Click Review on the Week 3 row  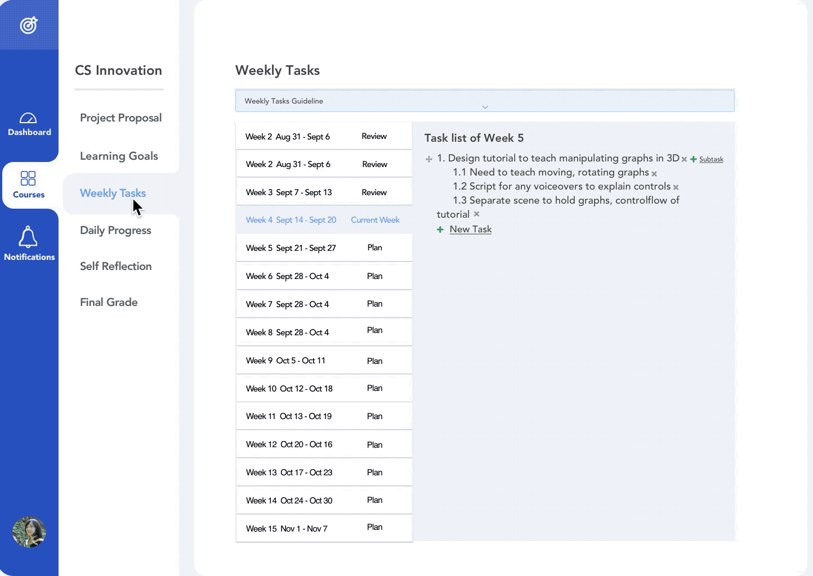click(374, 192)
